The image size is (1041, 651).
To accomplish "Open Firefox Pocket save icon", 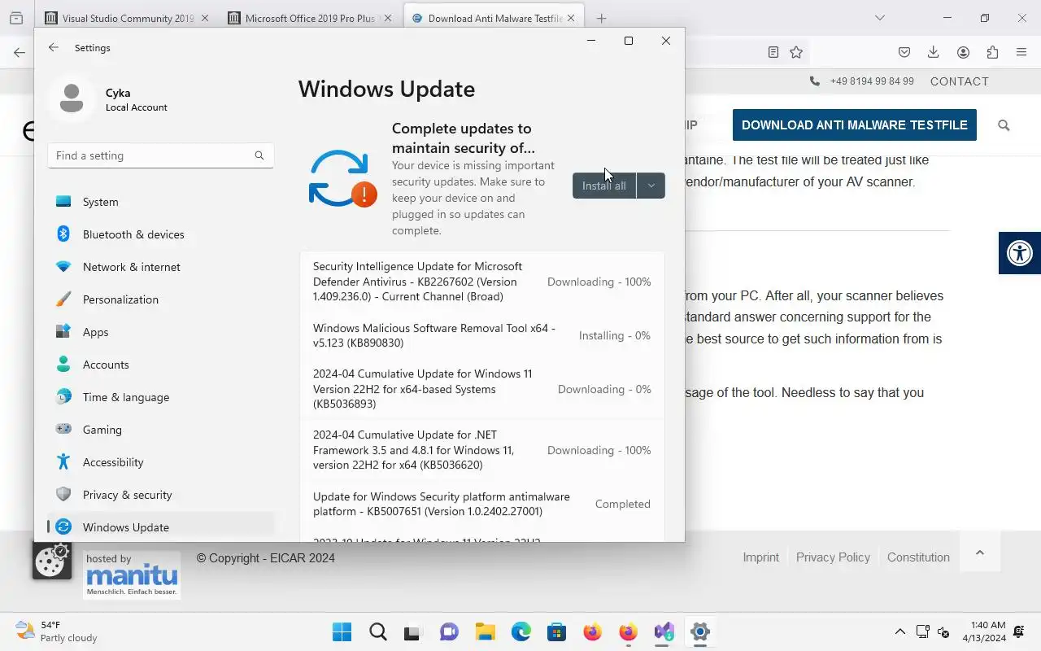I will [x=904, y=52].
